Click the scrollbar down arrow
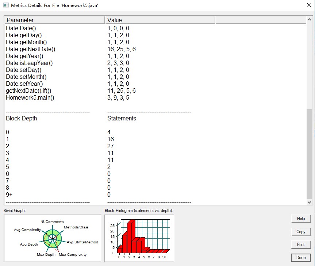315x266 pixels. [x=309, y=203]
